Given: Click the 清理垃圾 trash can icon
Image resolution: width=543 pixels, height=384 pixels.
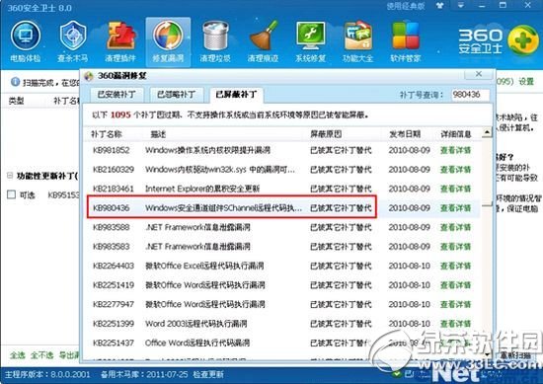Looking at the screenshot, I should (215, 40).
